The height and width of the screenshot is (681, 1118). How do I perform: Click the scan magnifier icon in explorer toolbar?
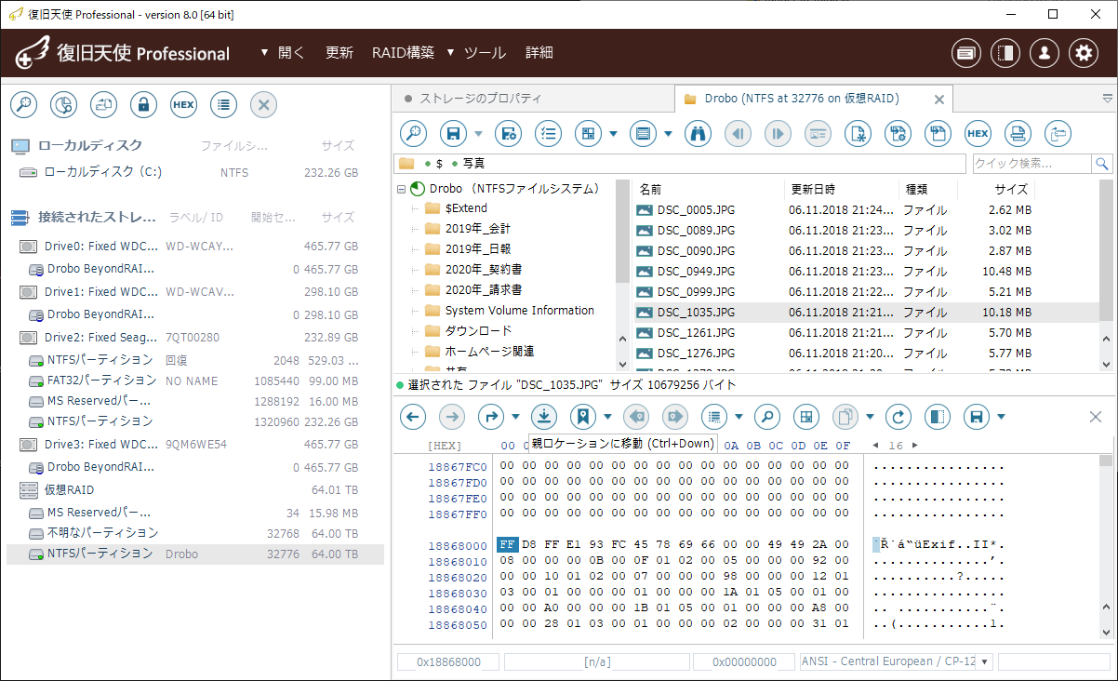pos(413,134)
